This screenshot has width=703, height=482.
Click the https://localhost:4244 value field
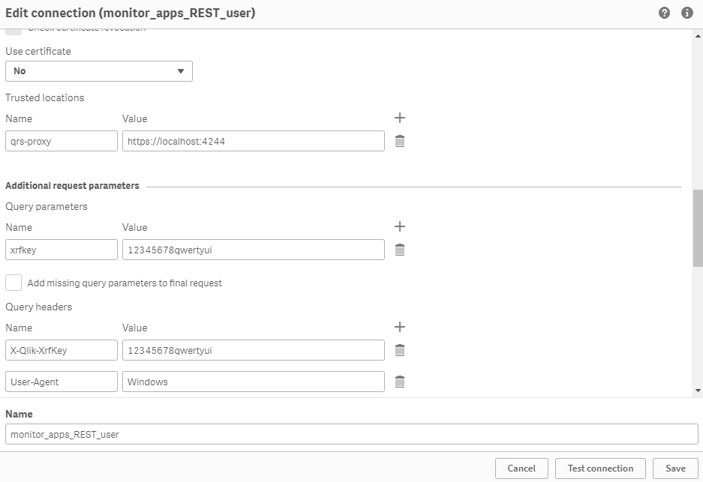pyautogui.click(x=254, y=141)
